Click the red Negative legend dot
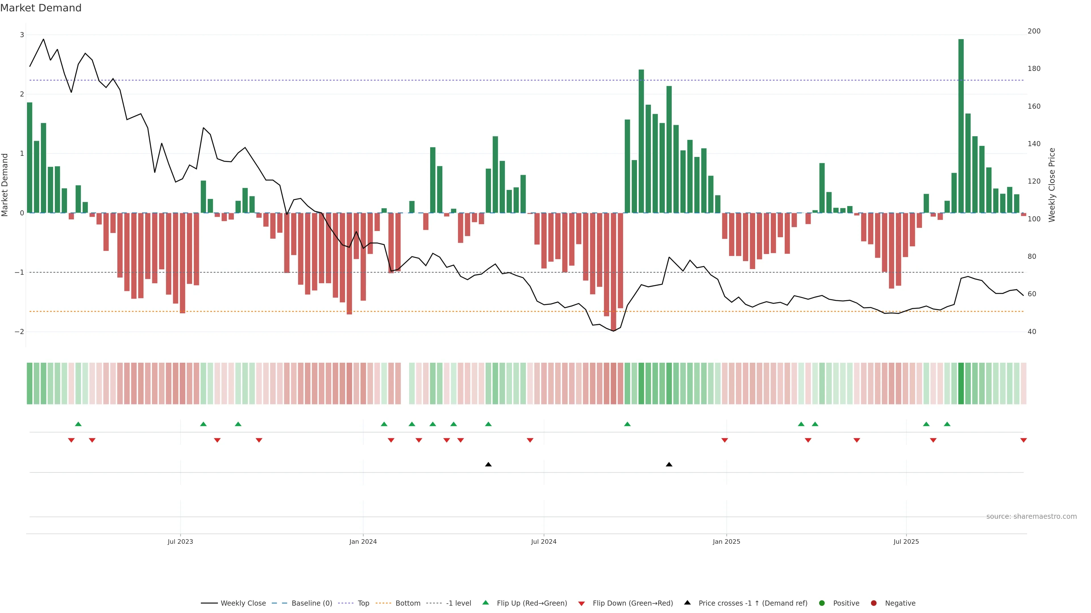The image size is (1091, 613). [874, 603]
